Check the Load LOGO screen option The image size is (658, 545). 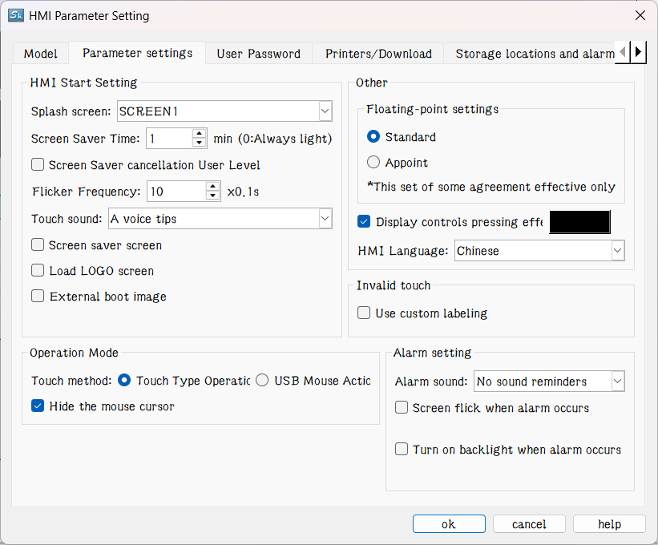pos(38,271)
